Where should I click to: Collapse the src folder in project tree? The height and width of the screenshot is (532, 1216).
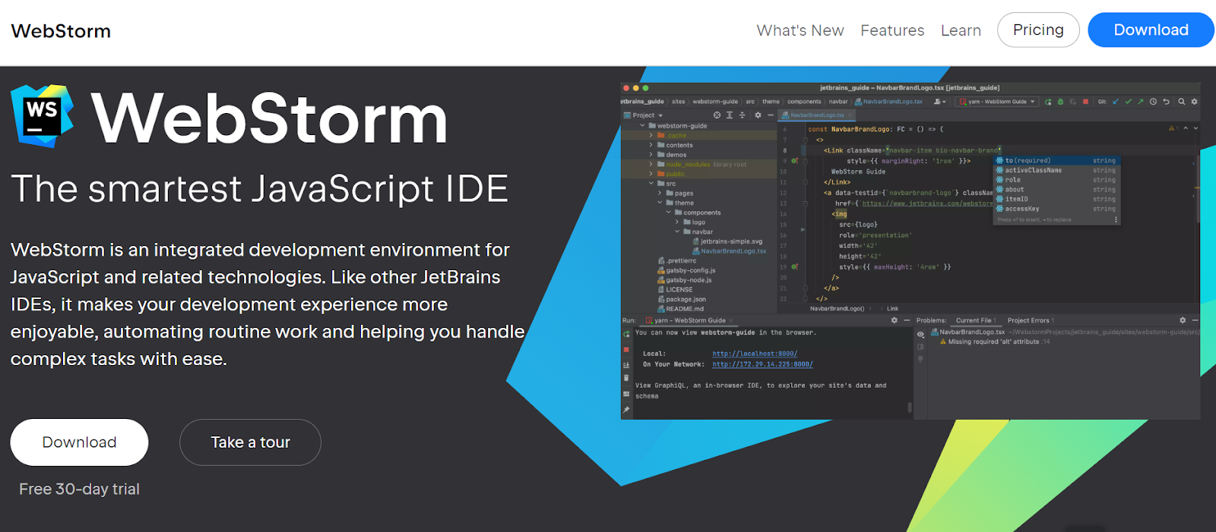click(x=651, y=184)
